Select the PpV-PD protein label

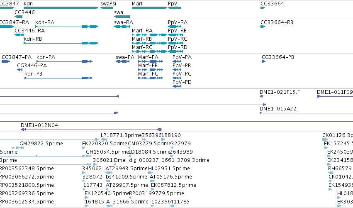(x=182, y=82)
